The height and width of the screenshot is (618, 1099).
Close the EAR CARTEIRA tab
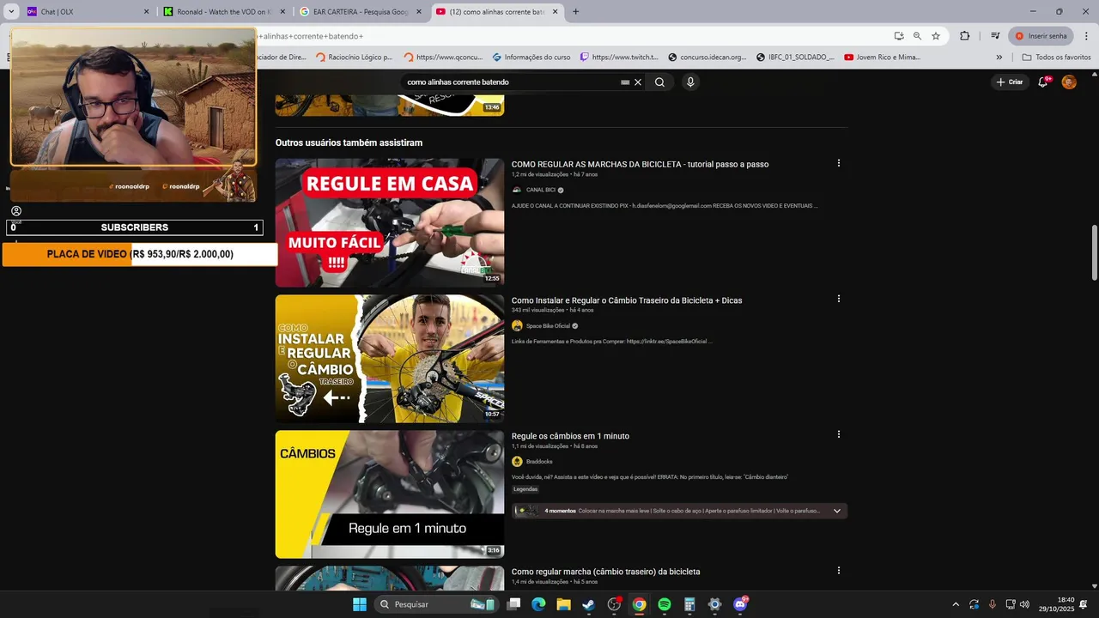tap(419, 12)
